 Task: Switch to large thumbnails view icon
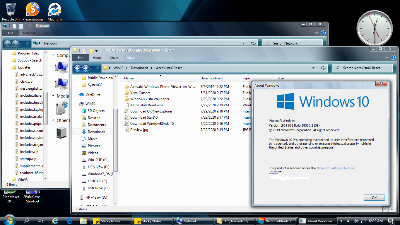(x=392, y=209)
